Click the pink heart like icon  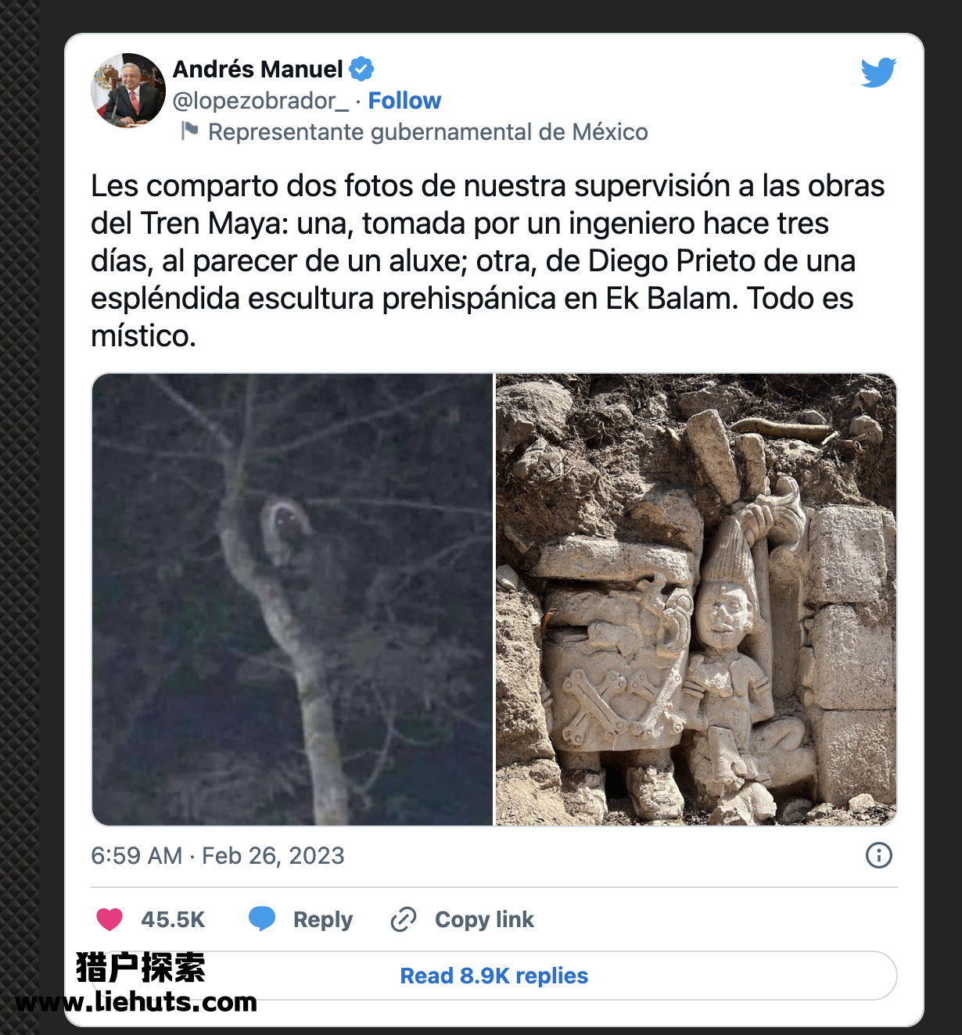click(109, 919)
